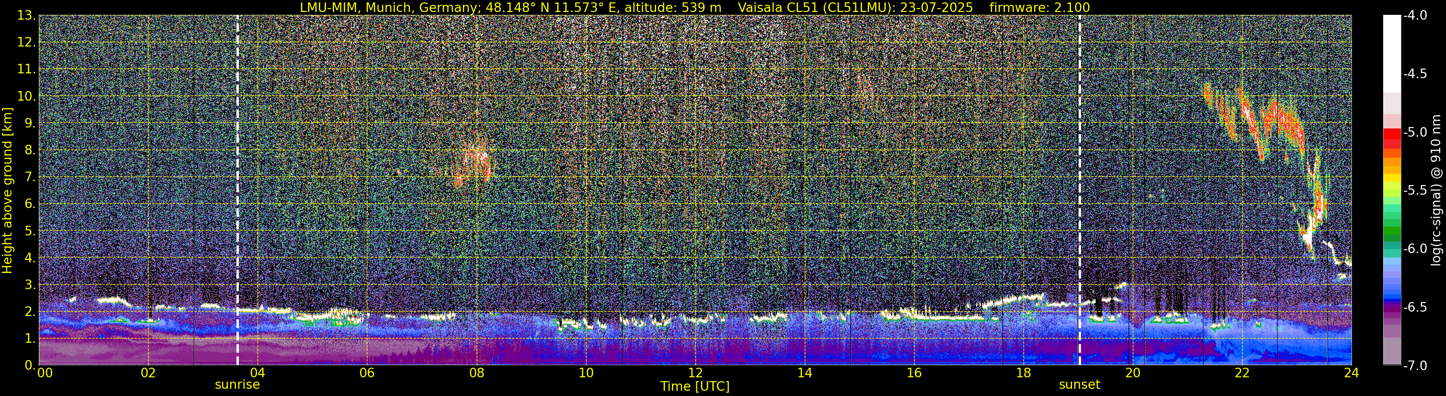Click the height axis tick label '4.'

tap(30, 257)
